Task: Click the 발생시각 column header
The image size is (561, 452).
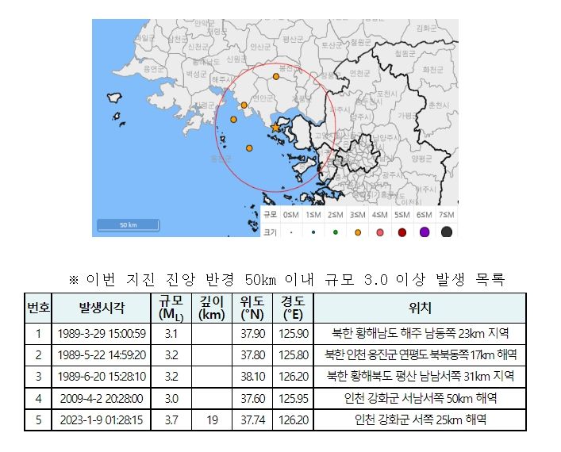Action: coord(101,307)
